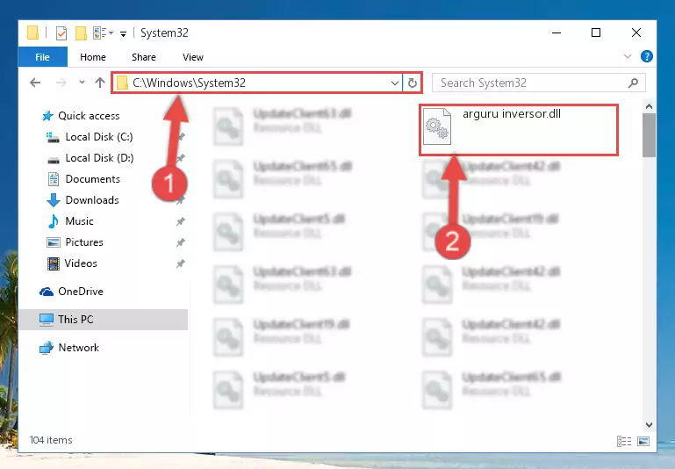
Task: Click scrollbar down arrow in file list
Action: [650, 425]
